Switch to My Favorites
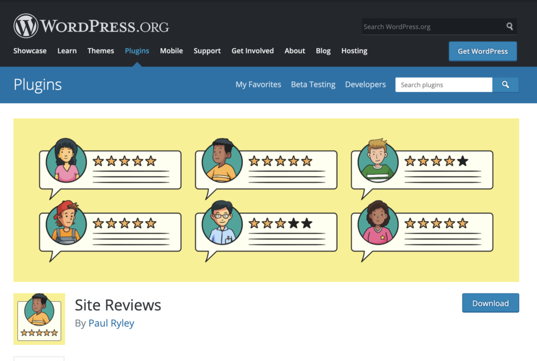The width and height of the screenshot is (537, 361). click(x=258, y=84)
